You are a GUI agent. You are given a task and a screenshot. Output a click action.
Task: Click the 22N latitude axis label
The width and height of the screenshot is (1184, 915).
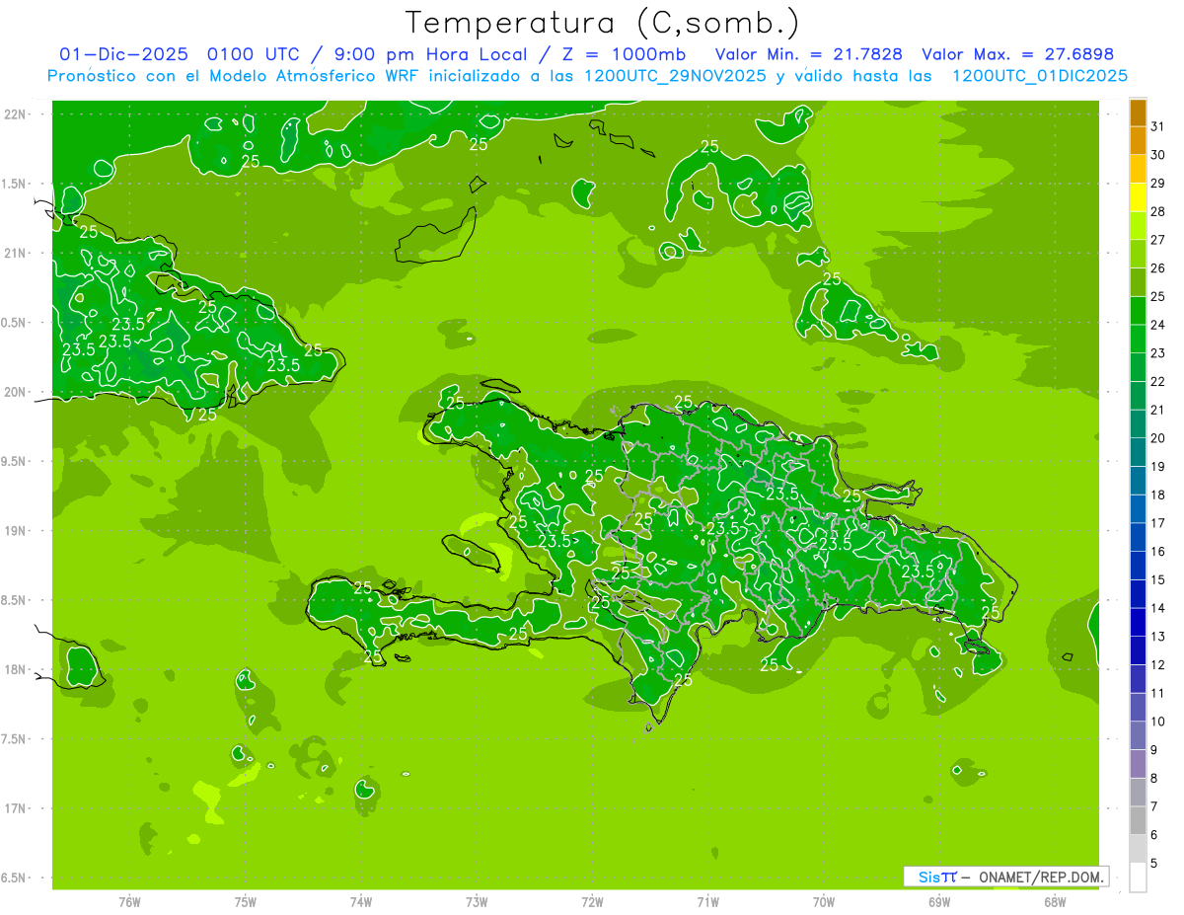(x=17, y=114)
